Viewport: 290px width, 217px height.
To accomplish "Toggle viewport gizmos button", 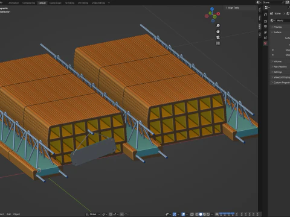I will pos(175,214).
